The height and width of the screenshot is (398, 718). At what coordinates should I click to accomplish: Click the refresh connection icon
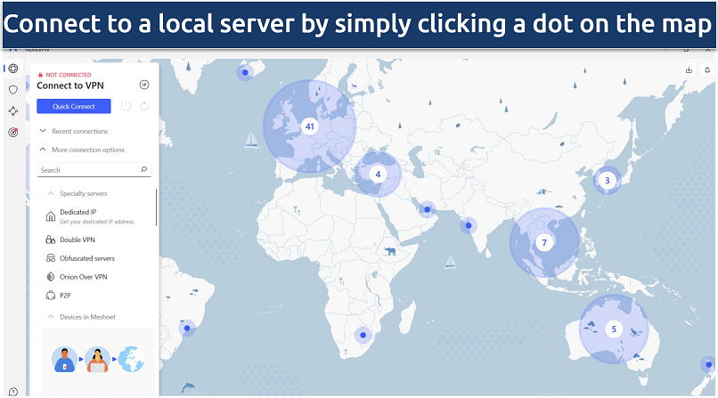coord(143,107)
